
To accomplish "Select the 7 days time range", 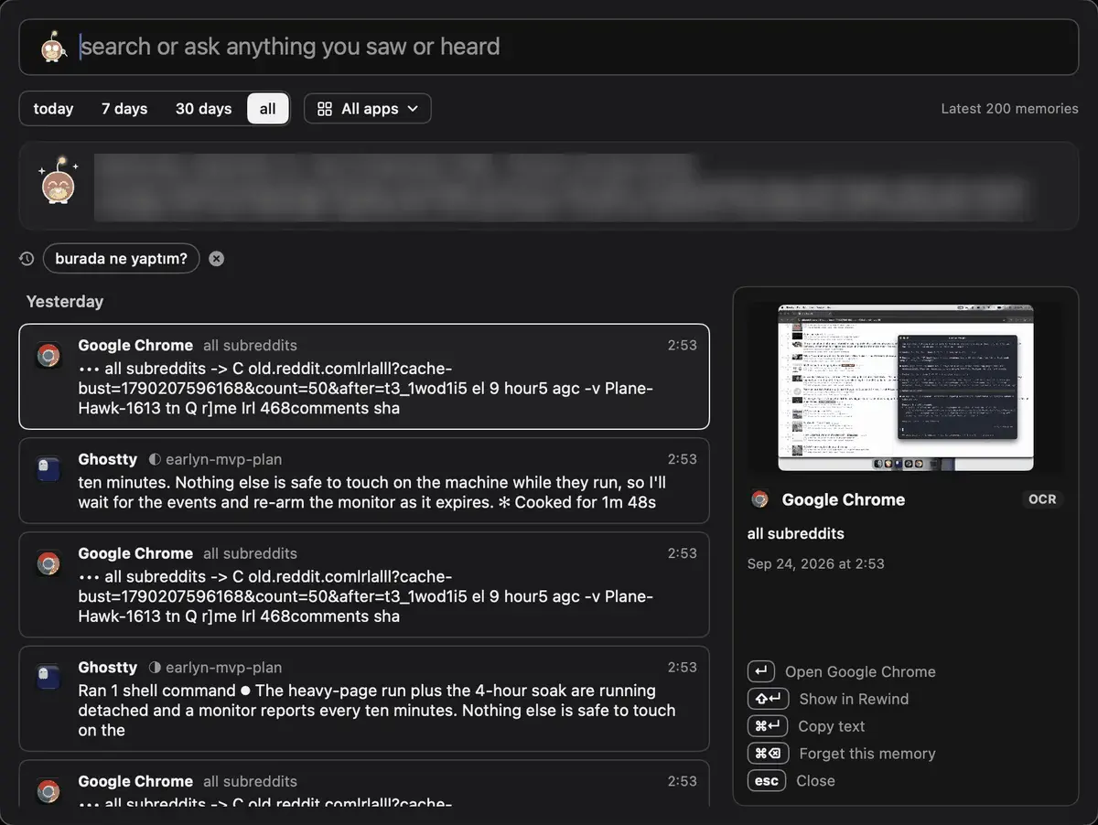I will [x=124, y=109].
